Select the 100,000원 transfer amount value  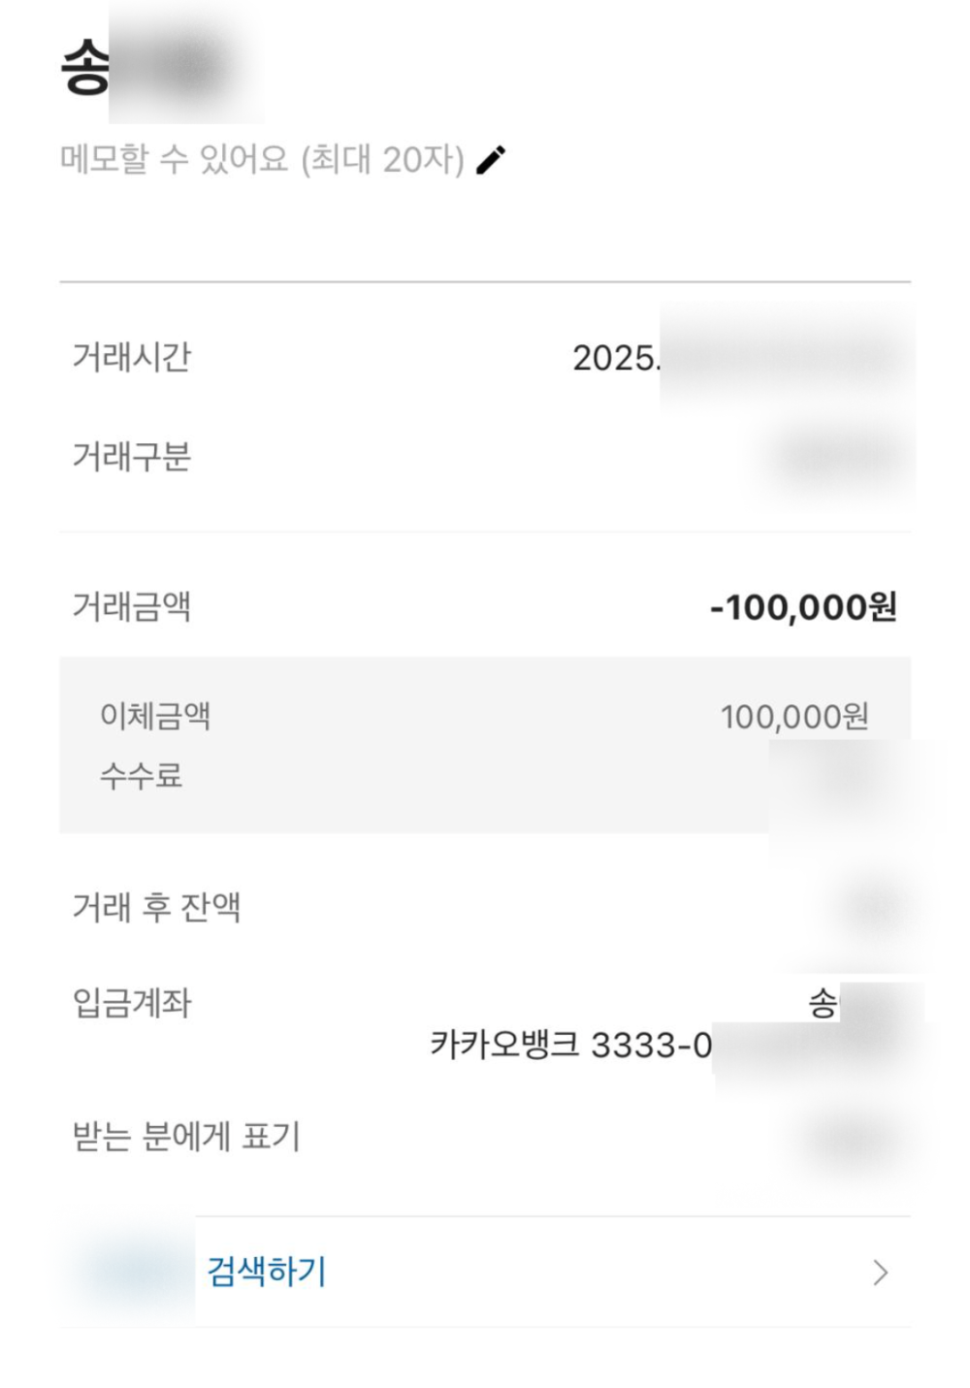(x=793, y=717)
